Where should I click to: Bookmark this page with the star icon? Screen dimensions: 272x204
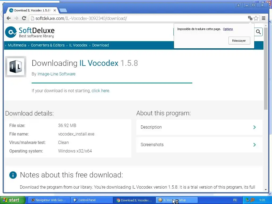[x=256, y=18]
